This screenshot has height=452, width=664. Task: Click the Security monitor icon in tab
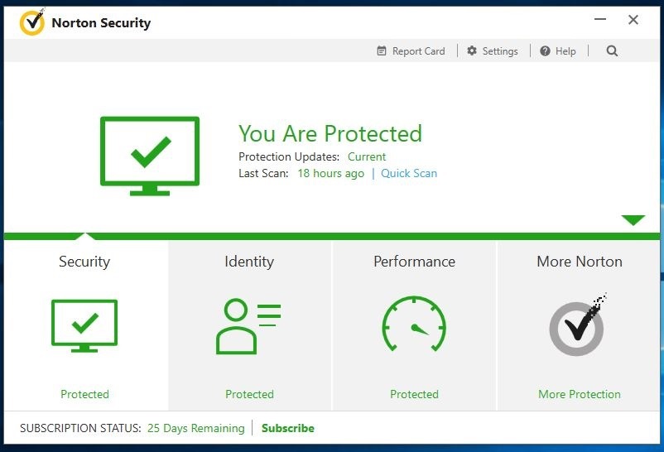tap(84, 326)
